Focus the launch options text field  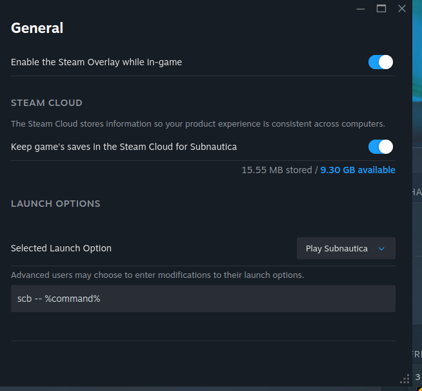coord(203,299)
